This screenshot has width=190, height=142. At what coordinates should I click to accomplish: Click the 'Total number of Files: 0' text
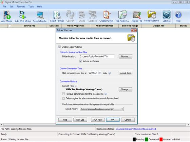click(x=147, y=134)
